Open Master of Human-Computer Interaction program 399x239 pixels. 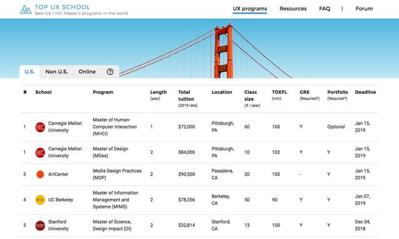114,127
